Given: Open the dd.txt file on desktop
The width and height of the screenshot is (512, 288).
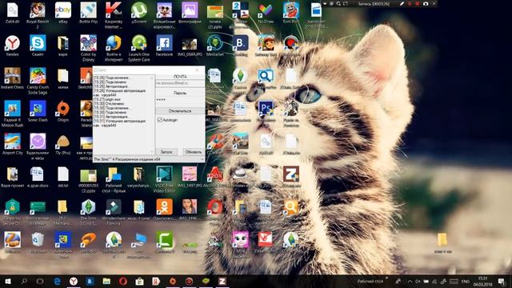Looking at the screenshot, I should tap(63, 177).
